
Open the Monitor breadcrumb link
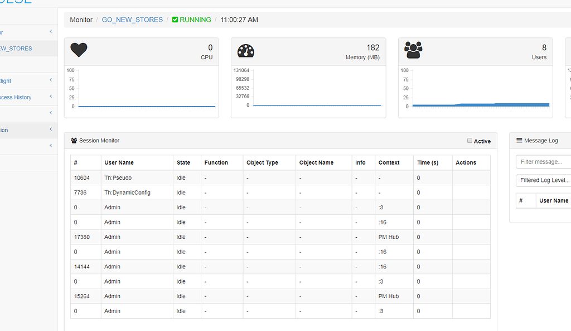click(81, 20)
